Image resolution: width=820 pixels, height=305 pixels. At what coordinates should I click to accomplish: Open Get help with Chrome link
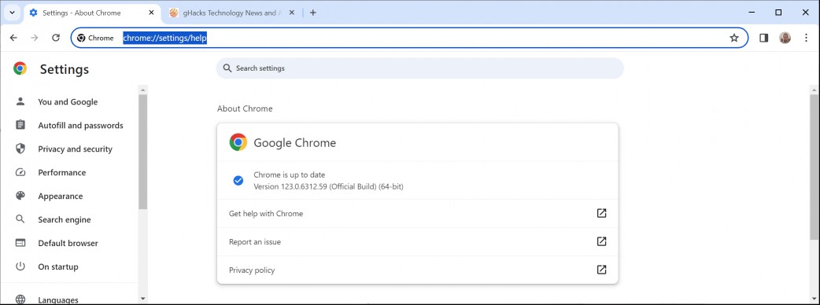[417, 213]
